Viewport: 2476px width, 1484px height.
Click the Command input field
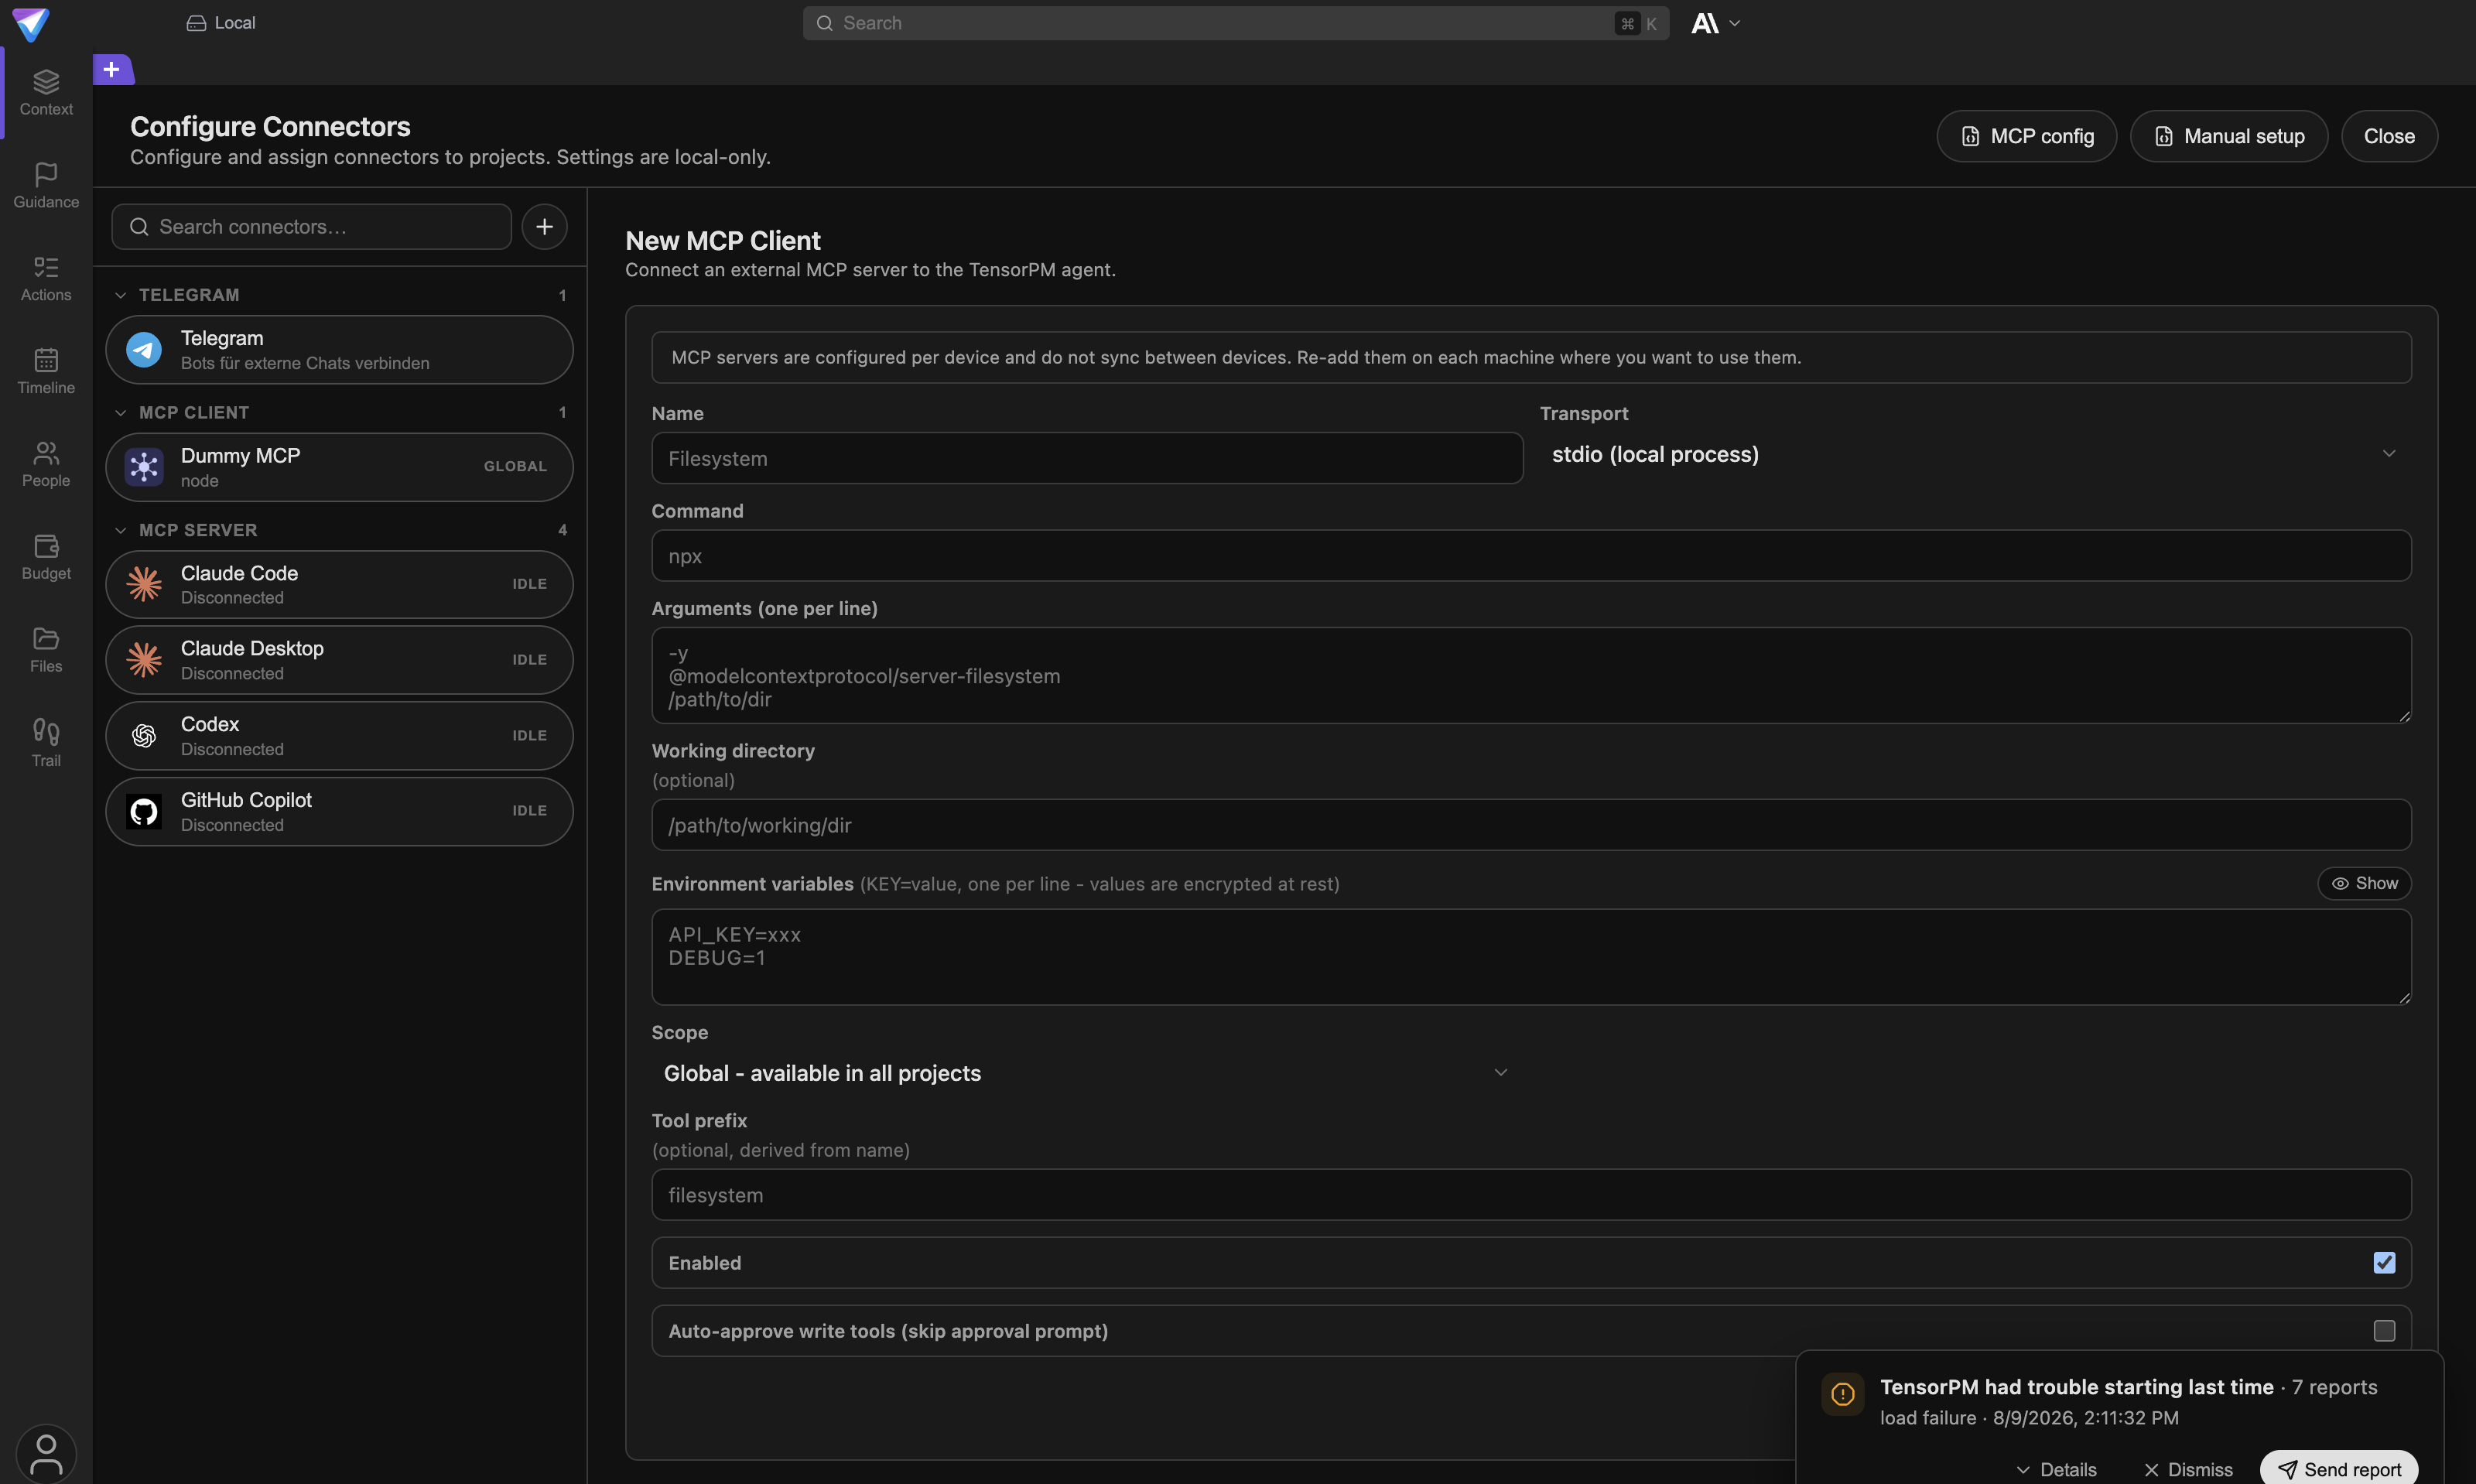click(1531, 556)
